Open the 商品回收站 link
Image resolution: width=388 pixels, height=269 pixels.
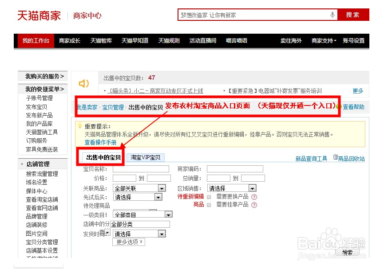point(352,159)
